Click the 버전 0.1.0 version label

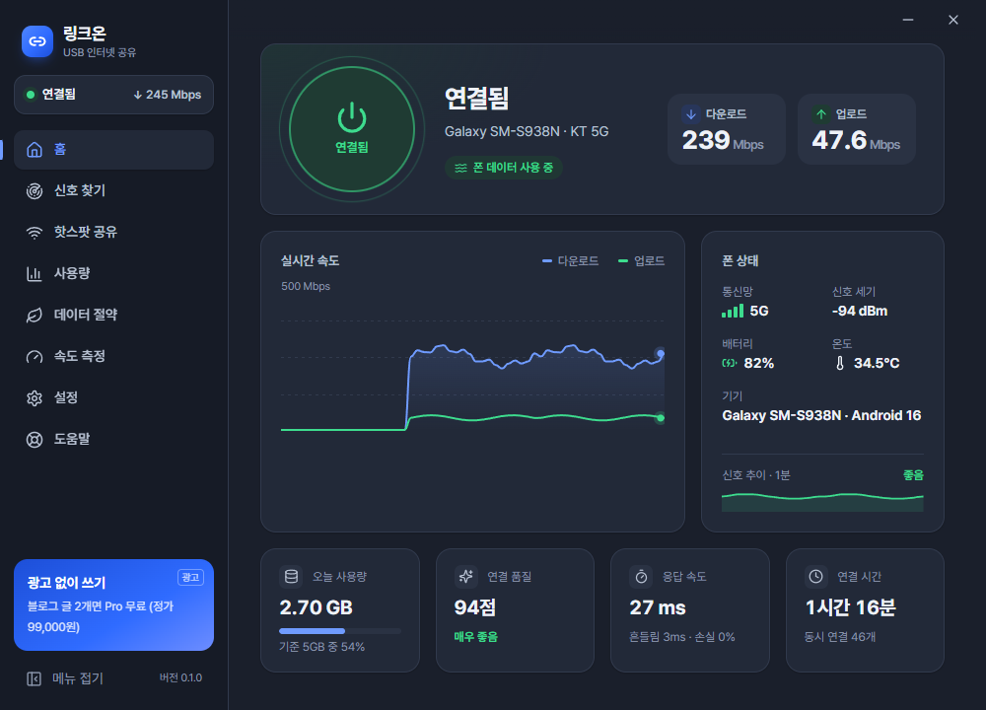tap(180, 677)
